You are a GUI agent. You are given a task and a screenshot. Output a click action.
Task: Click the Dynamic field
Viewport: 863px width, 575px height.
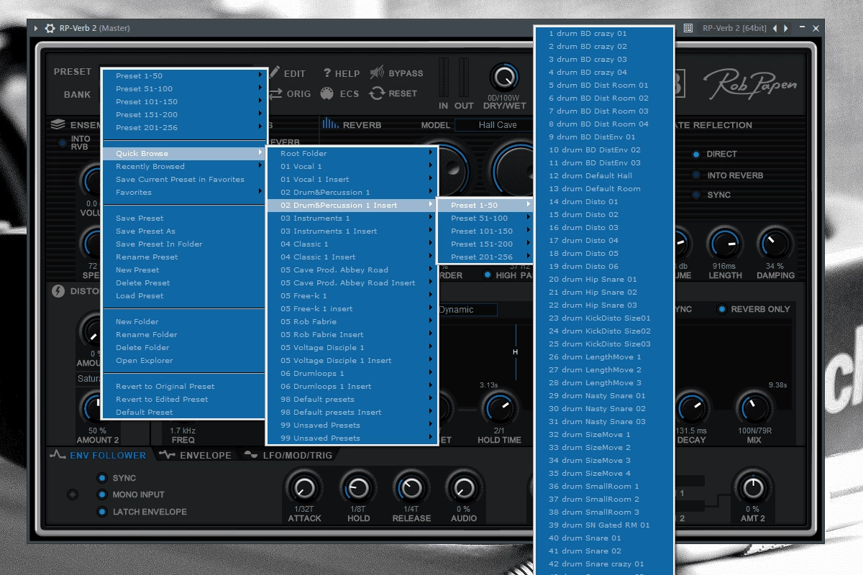tap(467, 310)
